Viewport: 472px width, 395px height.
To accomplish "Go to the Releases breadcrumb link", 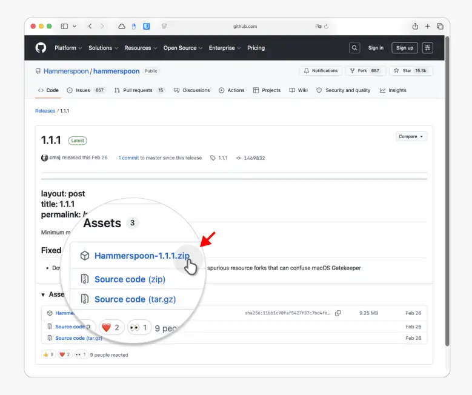I will (x=45, y=111).
